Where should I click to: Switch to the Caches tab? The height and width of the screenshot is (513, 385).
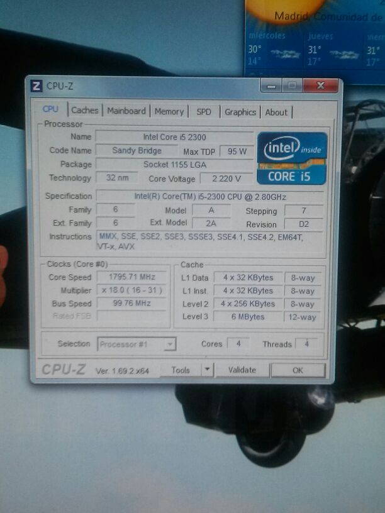tap(85, 110)
